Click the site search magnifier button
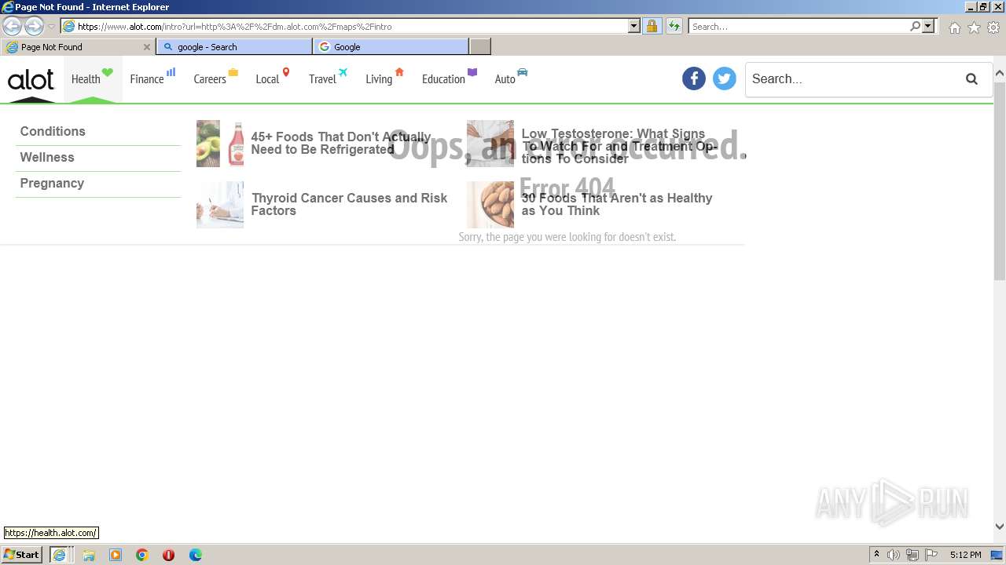This screenshot has width=1006, height=565. (x=972, y=79)
